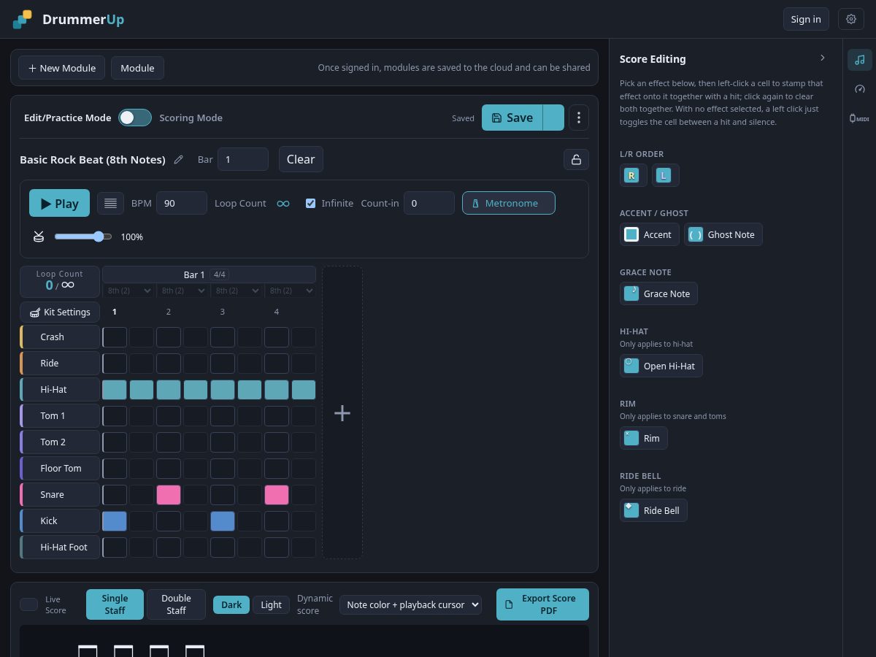The height and width of the screenshot is (657, 876).
Task: Select the Dark score theme
Action: 231,604
